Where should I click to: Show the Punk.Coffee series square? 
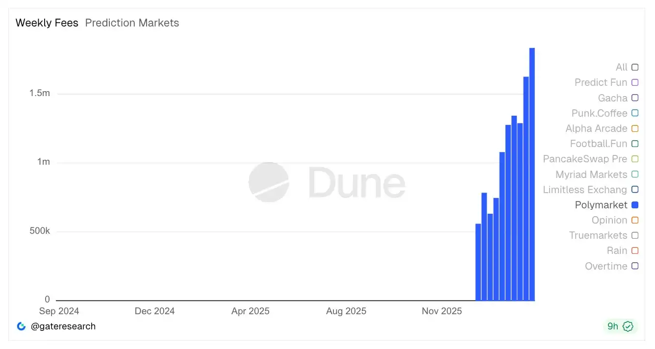(x=635, y=113)
